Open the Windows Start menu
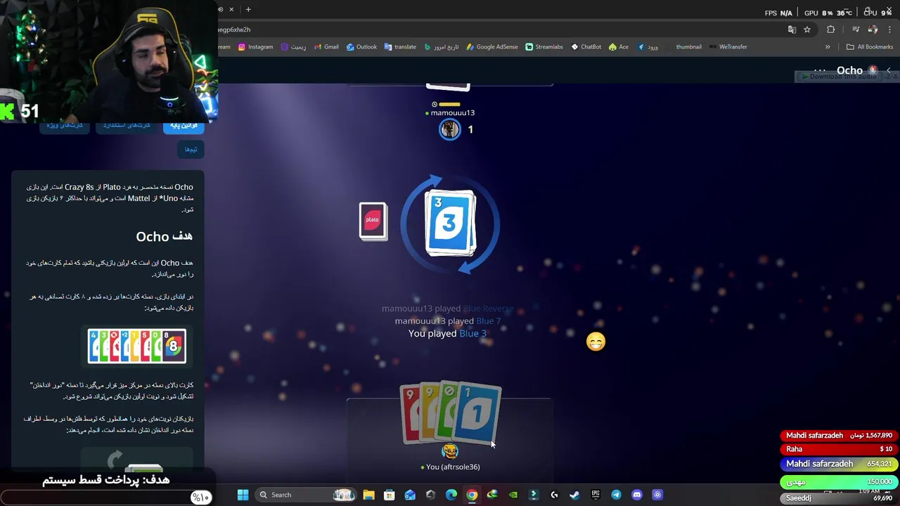 coord(243,495)
